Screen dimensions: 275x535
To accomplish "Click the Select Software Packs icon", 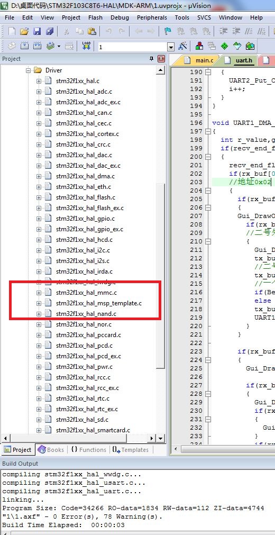I will [237, 46].
